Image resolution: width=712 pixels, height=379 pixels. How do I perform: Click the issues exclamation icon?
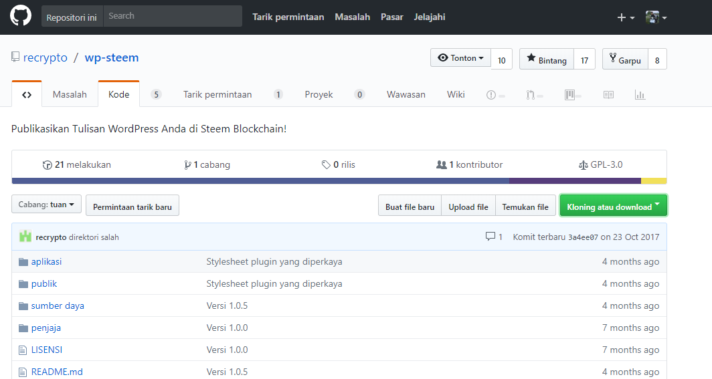[x=491, y=95]
